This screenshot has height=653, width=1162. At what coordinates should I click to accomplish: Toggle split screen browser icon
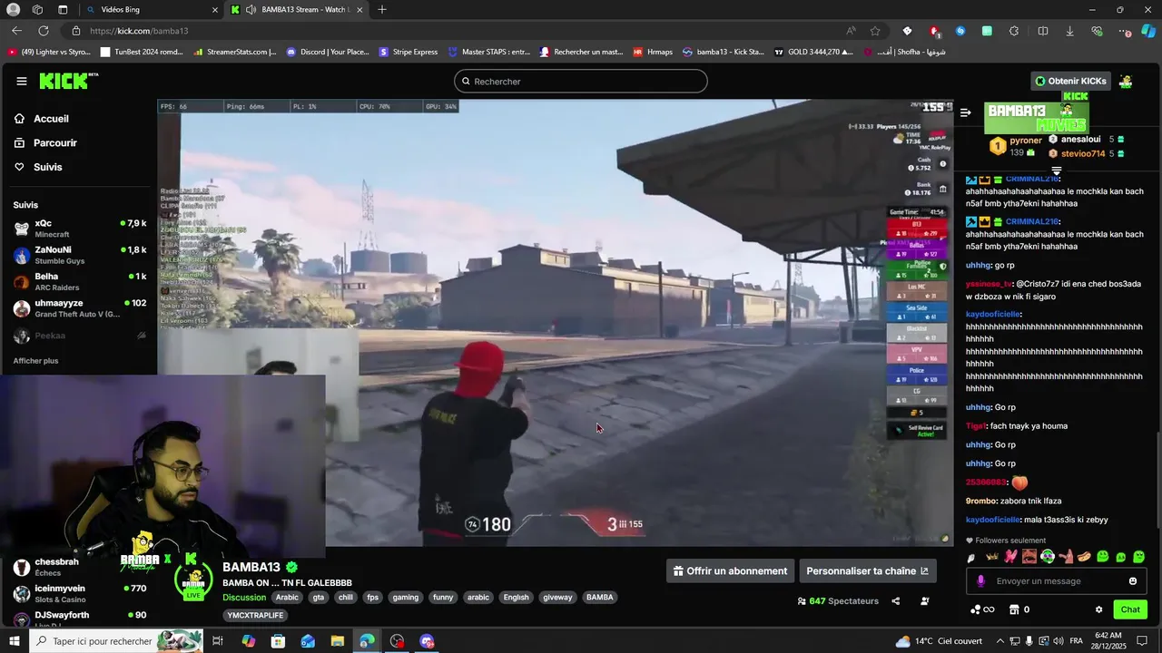coord(1042,31)
